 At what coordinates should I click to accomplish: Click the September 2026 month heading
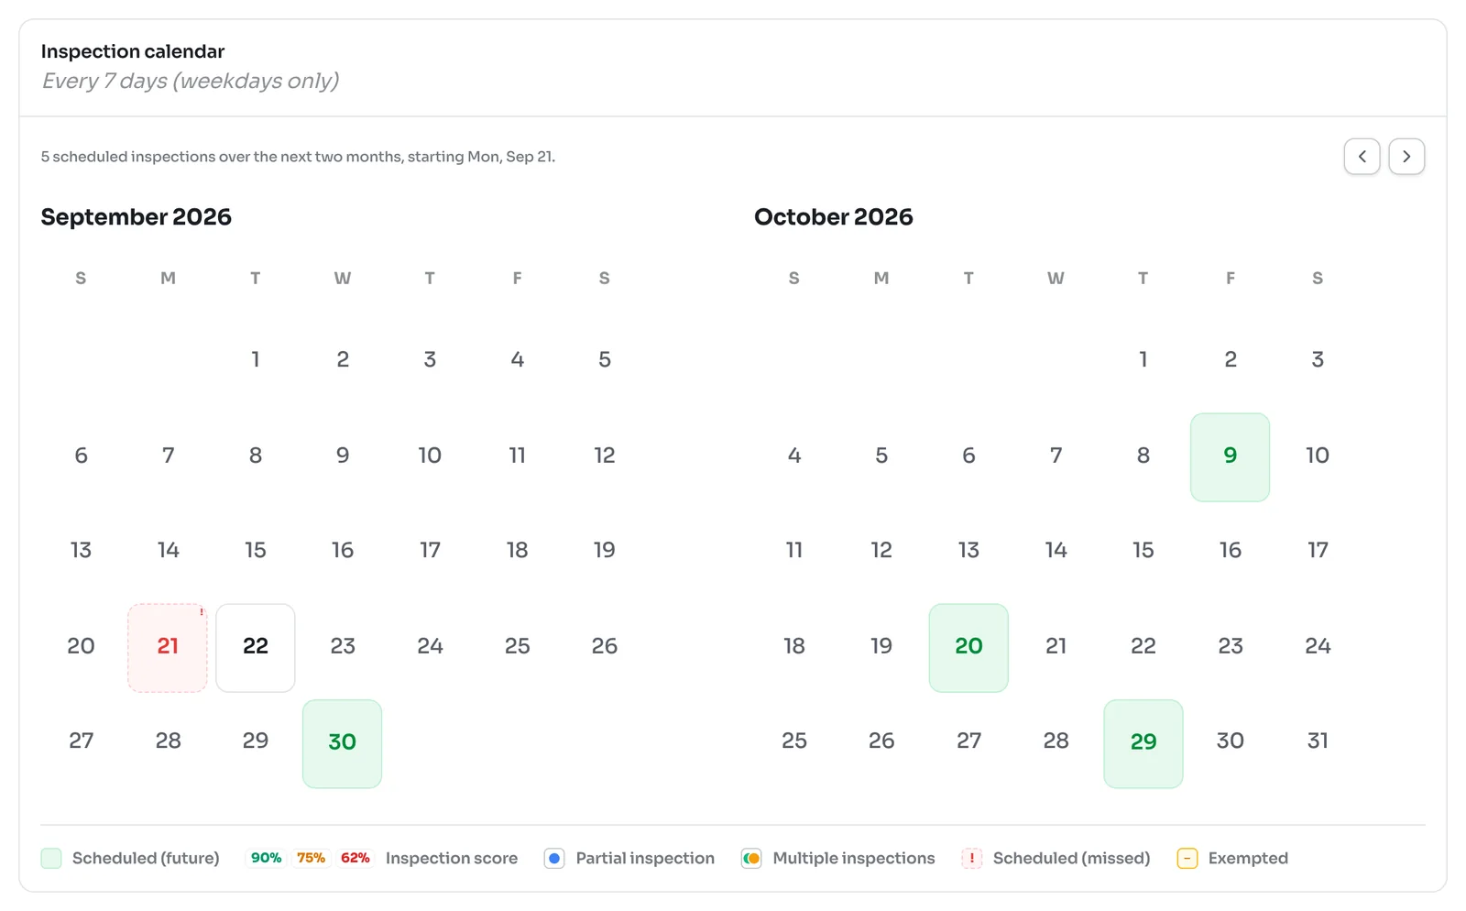click(137, 217)
